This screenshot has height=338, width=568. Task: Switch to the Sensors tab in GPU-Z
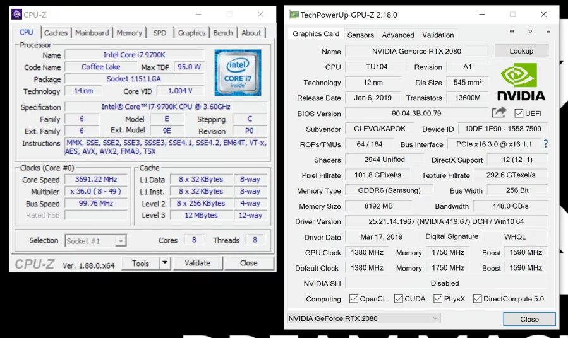[360, 35]
